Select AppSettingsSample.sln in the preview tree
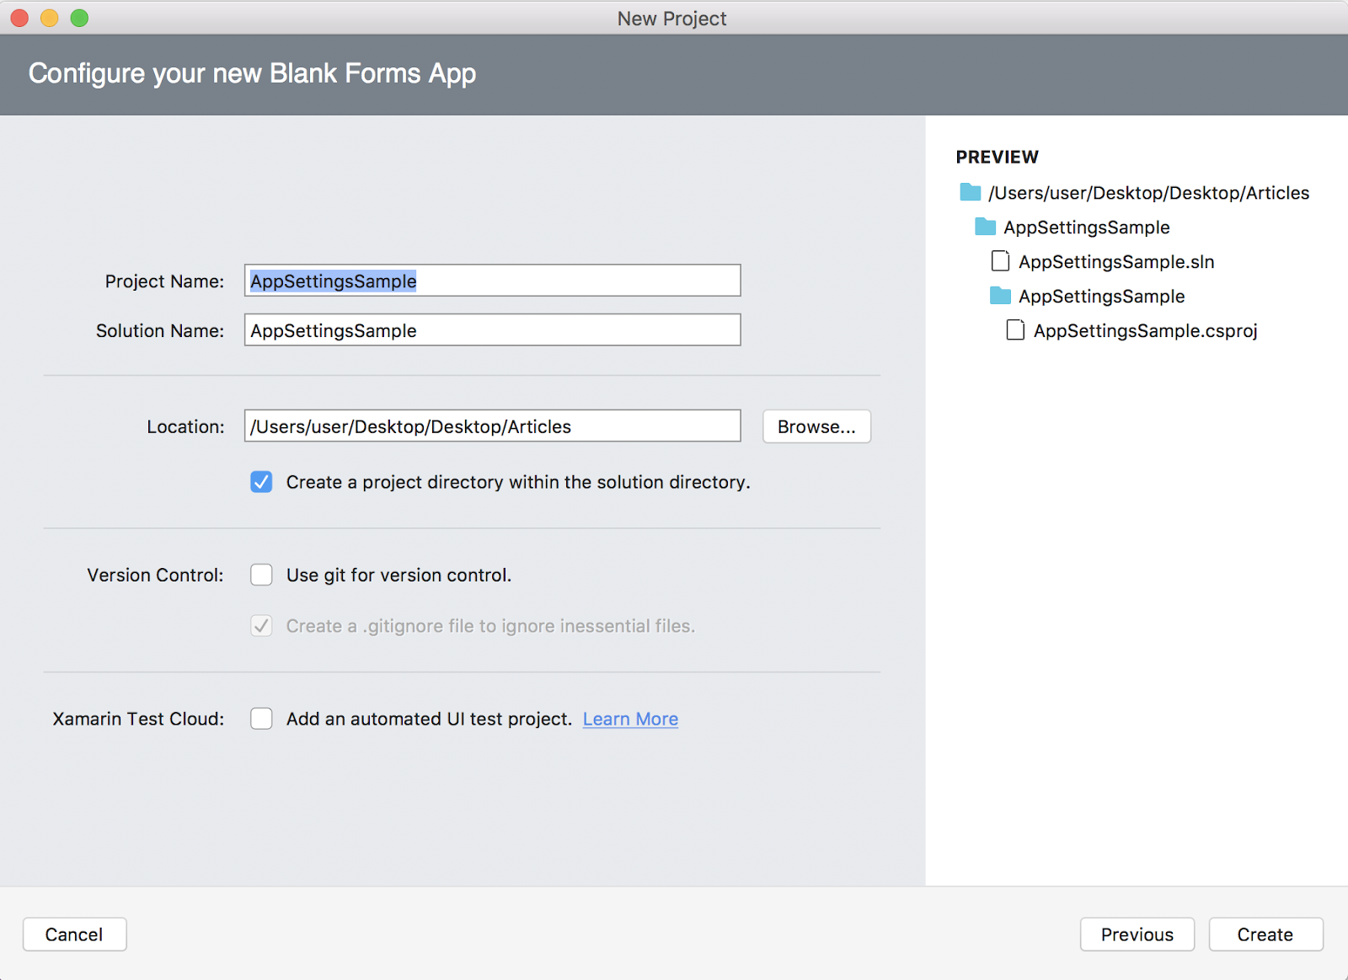 1115,262
